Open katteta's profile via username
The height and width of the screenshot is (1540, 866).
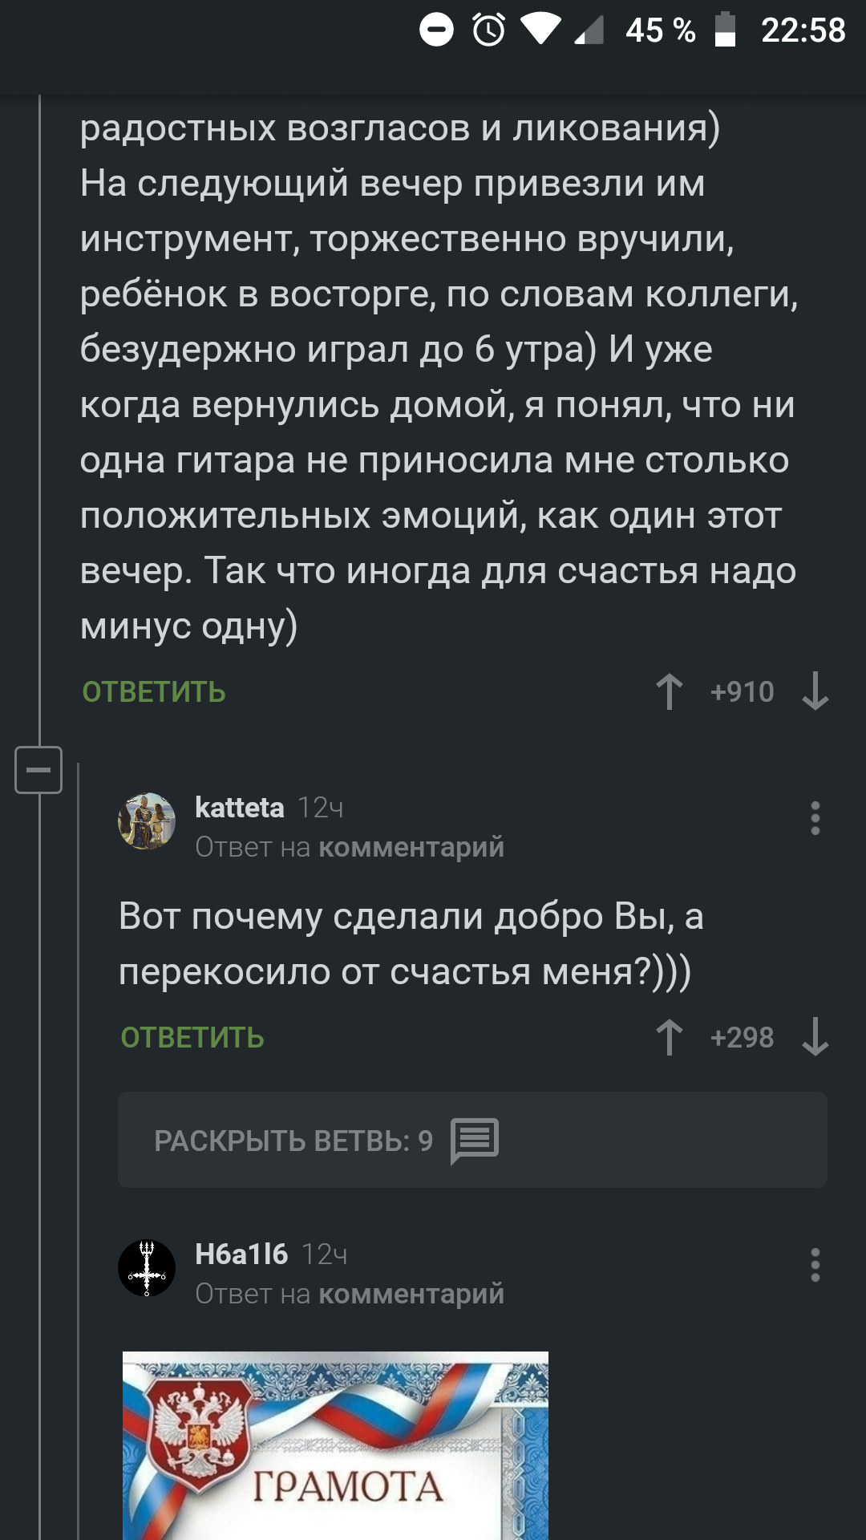240,808
